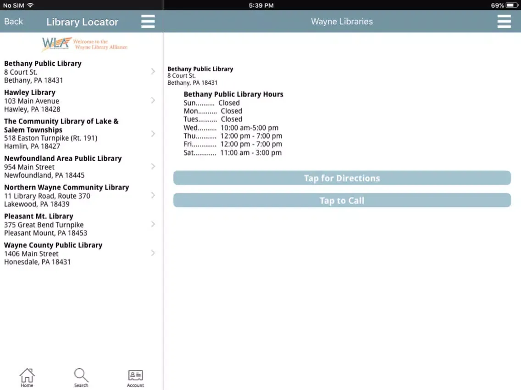Screen dimensions: 521x390
Task: Tap the Monday Closed row
Action: (x=213, y=111)
